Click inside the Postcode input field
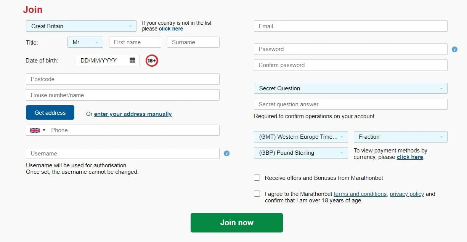The image size is (467, 242). [x=122, y=79]
